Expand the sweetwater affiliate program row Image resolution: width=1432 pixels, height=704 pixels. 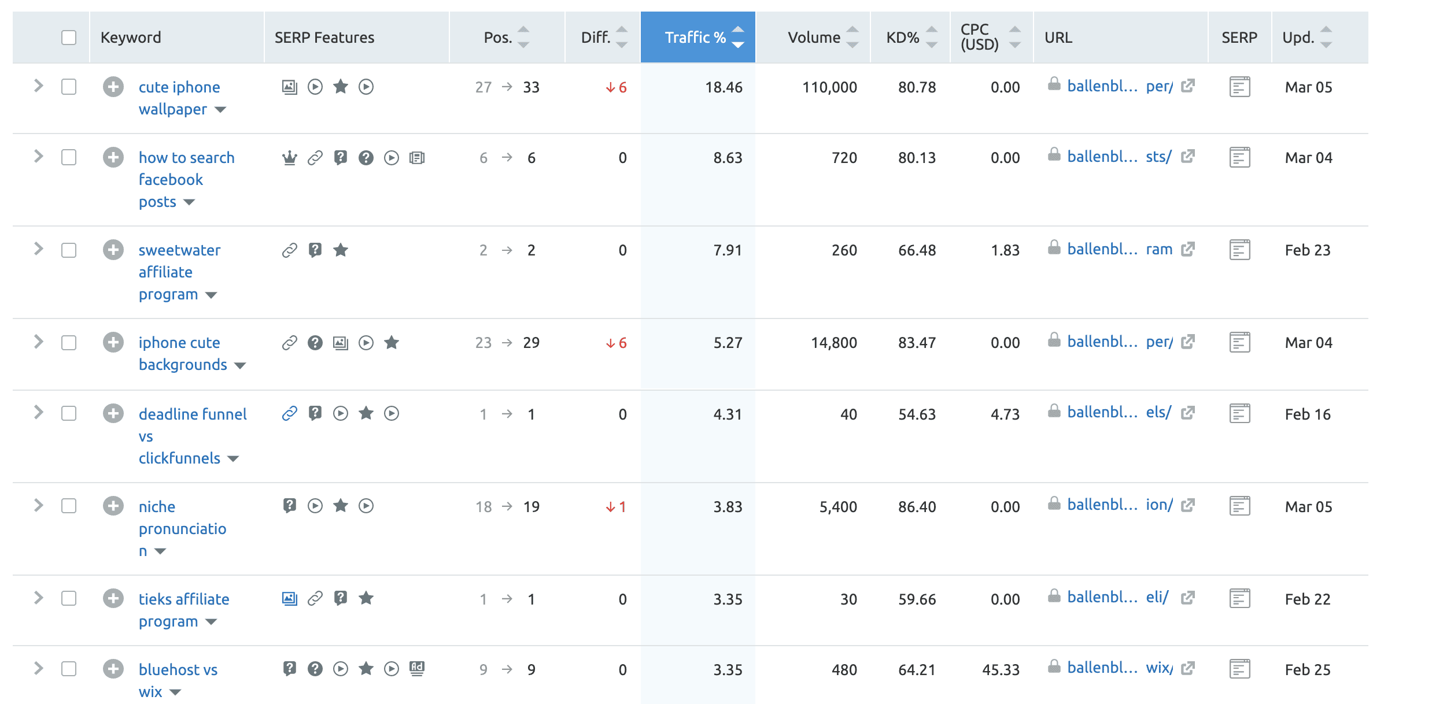coord(39,249)
